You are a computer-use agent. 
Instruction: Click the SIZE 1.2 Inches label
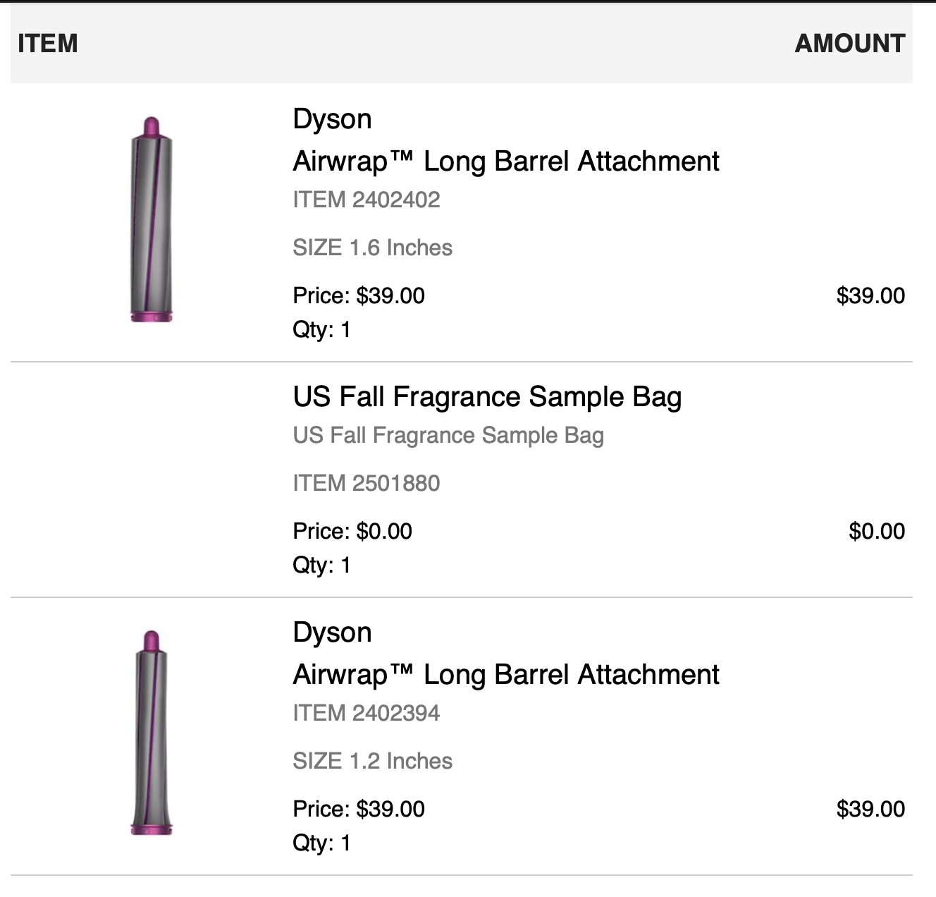tap(372, 761)
